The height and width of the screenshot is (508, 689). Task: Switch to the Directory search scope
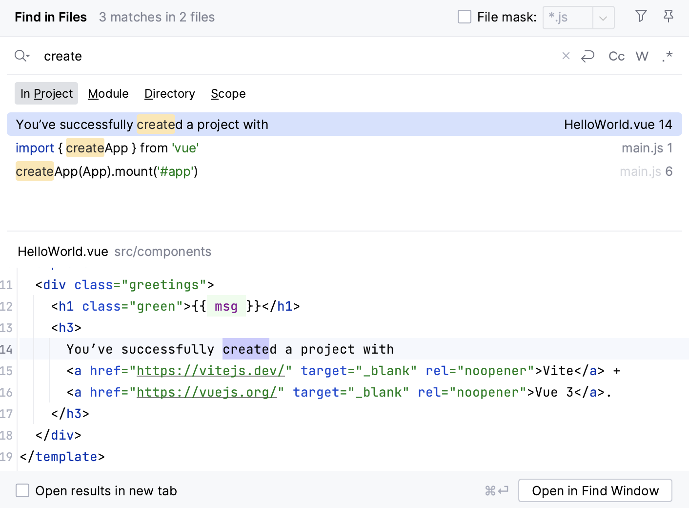169,93
